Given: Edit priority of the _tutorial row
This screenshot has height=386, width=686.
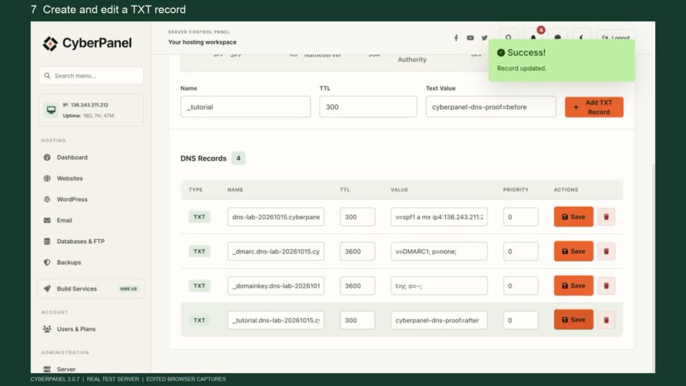Looking at the screenshot, I should 521,320.
